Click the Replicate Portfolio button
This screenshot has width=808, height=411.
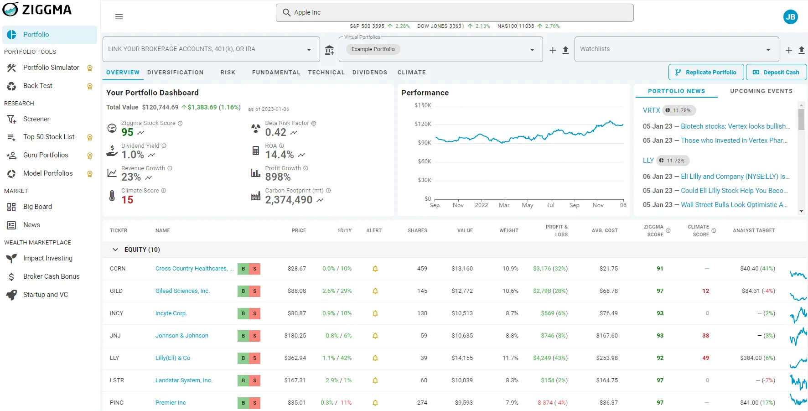tap(706, 72)
